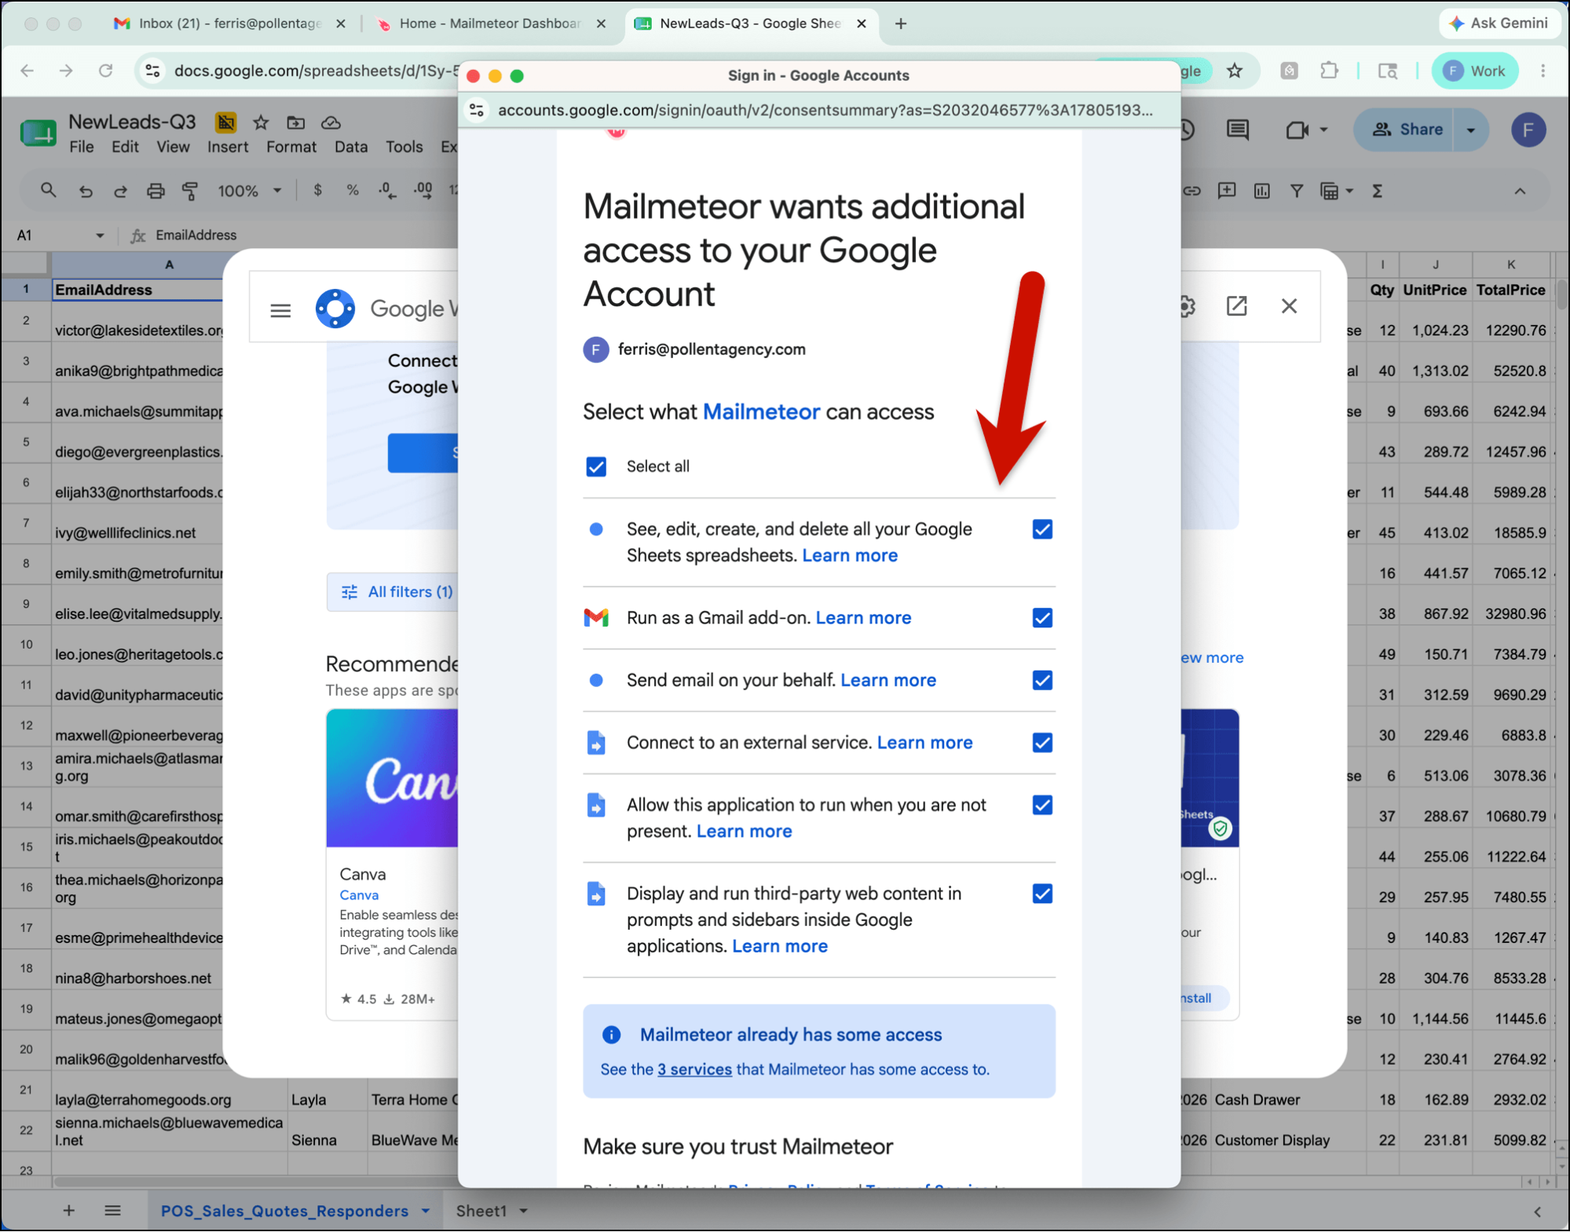Click the Sheets search menus magnifier icon

pyautogui.click(x=49, y=191)
